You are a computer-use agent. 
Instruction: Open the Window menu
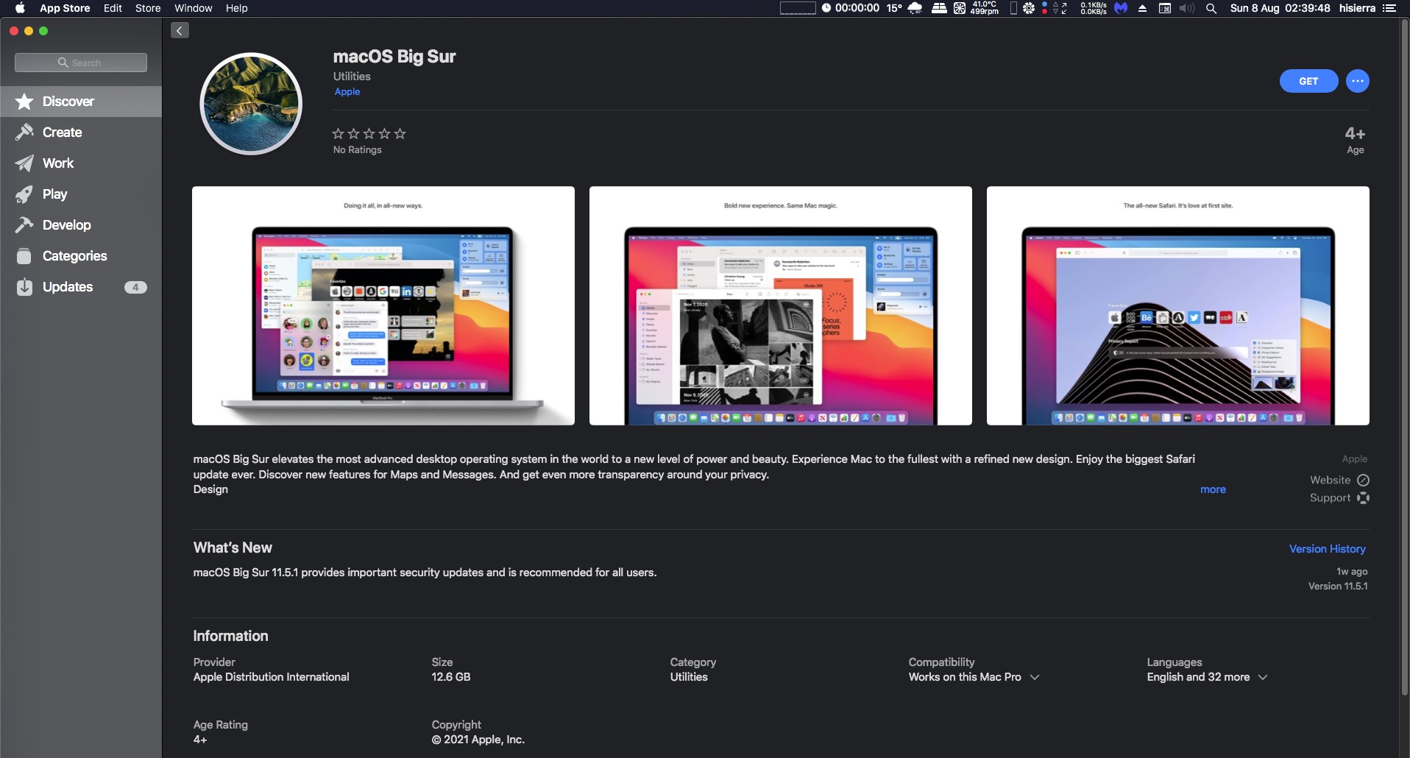click(x=194, y=8)
